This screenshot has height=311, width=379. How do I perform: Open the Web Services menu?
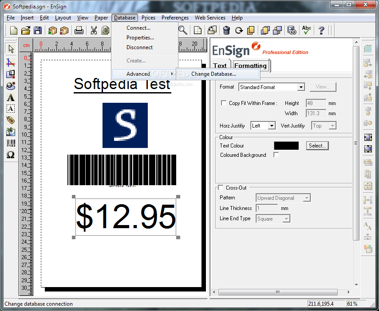(210, 18)
